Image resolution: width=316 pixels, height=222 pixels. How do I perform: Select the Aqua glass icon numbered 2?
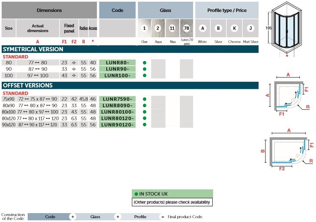coord(158,28)
